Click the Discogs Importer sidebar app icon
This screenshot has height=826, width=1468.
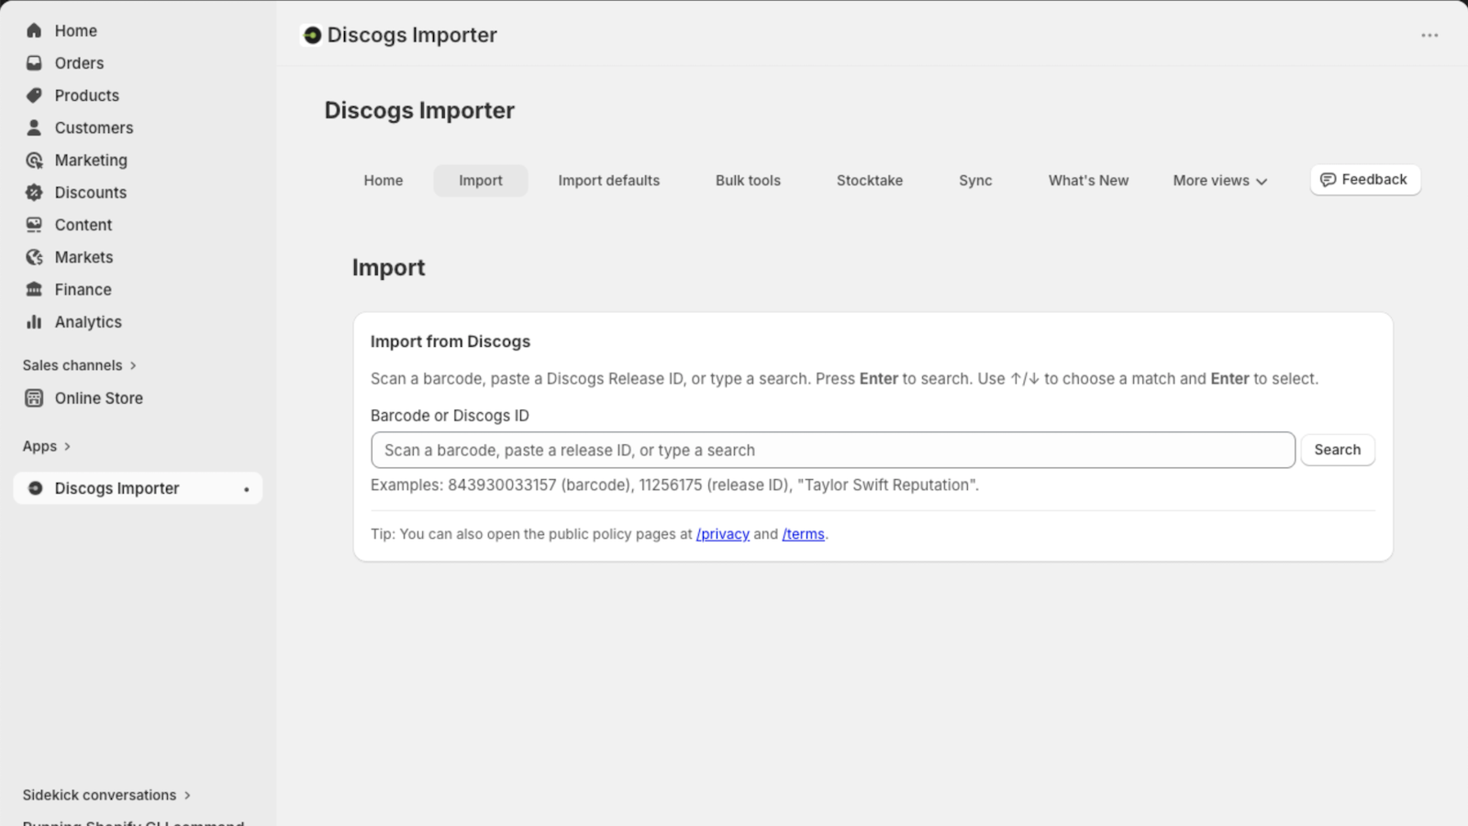click(x=35, y=488)
